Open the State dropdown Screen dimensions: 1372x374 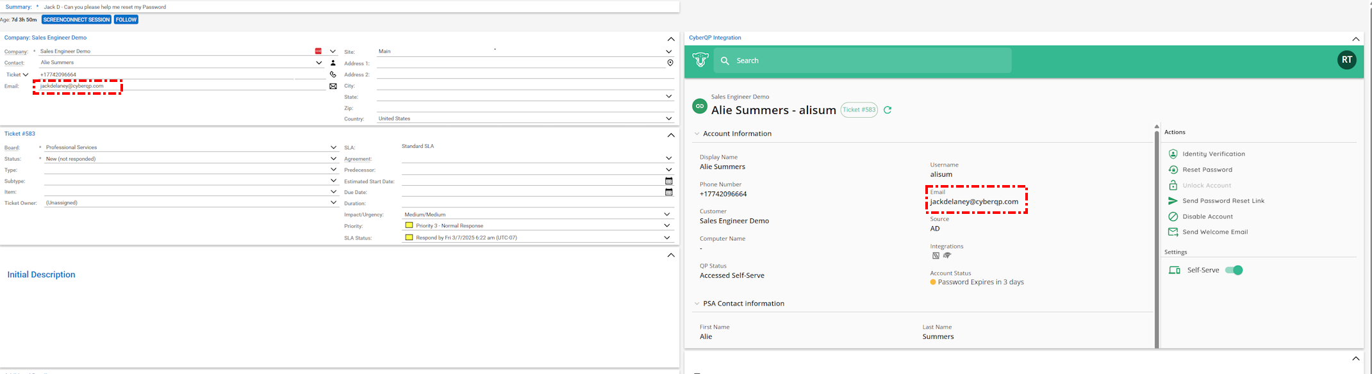click(x=668, y=96)
